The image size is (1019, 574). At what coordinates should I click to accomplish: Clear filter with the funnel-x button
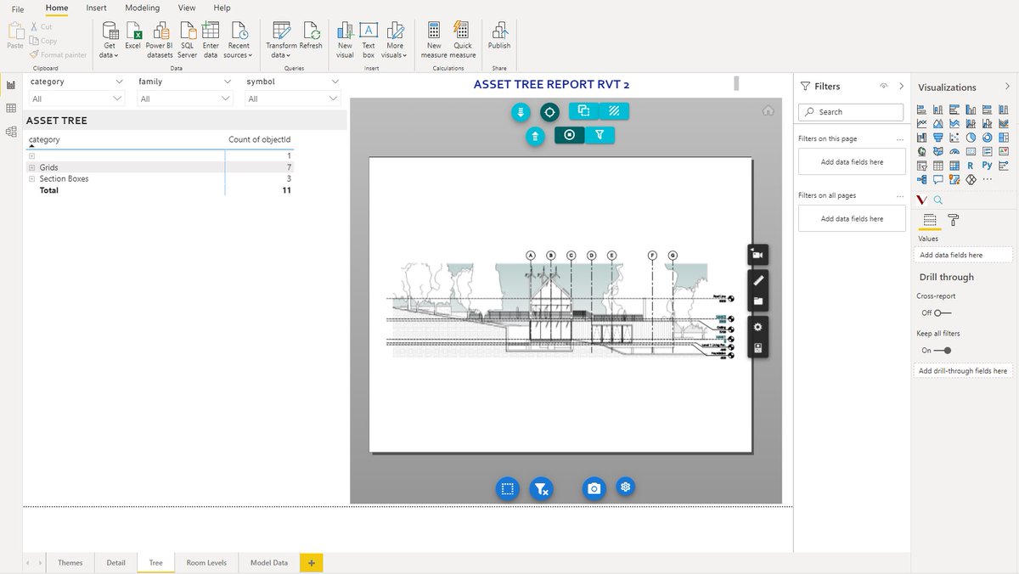(541, 488)
